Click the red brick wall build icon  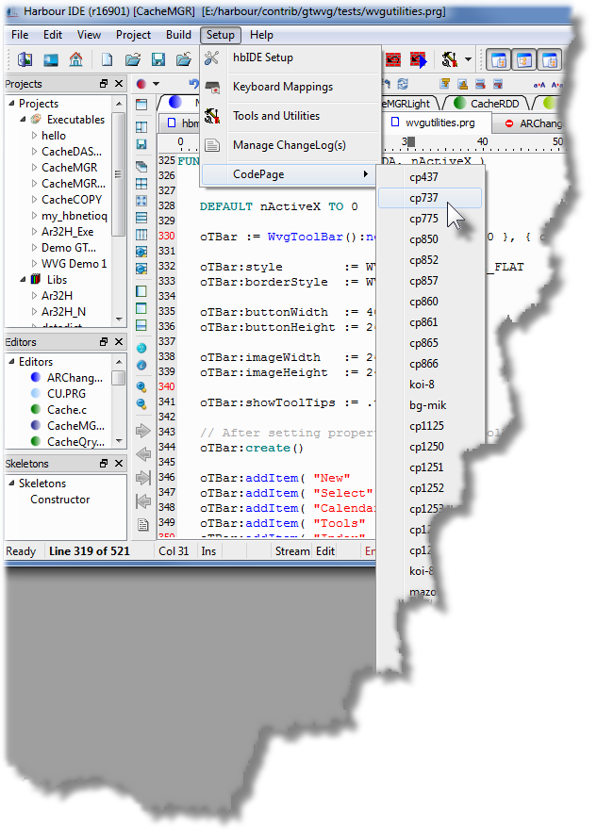[x=393, y=59]
